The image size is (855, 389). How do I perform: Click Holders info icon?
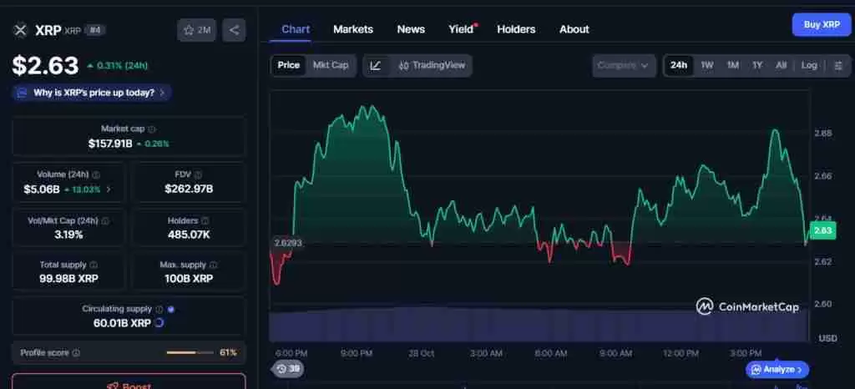(205, 221)
